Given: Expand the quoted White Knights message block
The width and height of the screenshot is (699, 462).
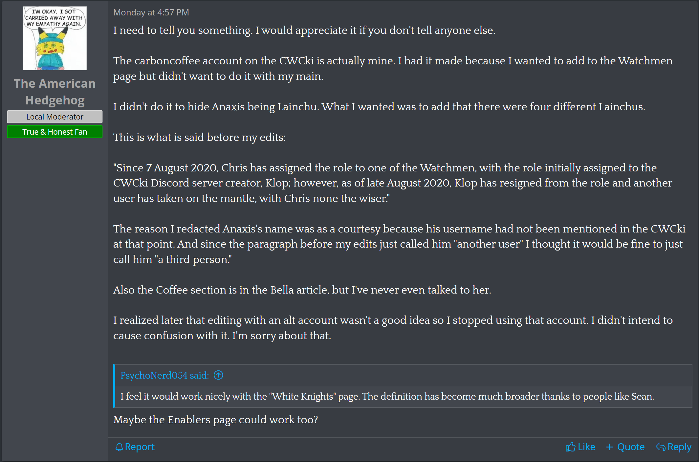Looking at the screenshot, I should tap(387, 396).
